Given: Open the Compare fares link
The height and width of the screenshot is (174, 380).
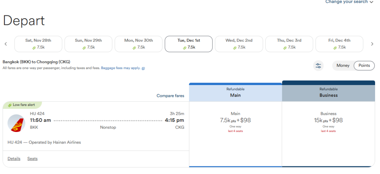Looking at the screenshot, I should pyautogui.click(x=170, y=96).
